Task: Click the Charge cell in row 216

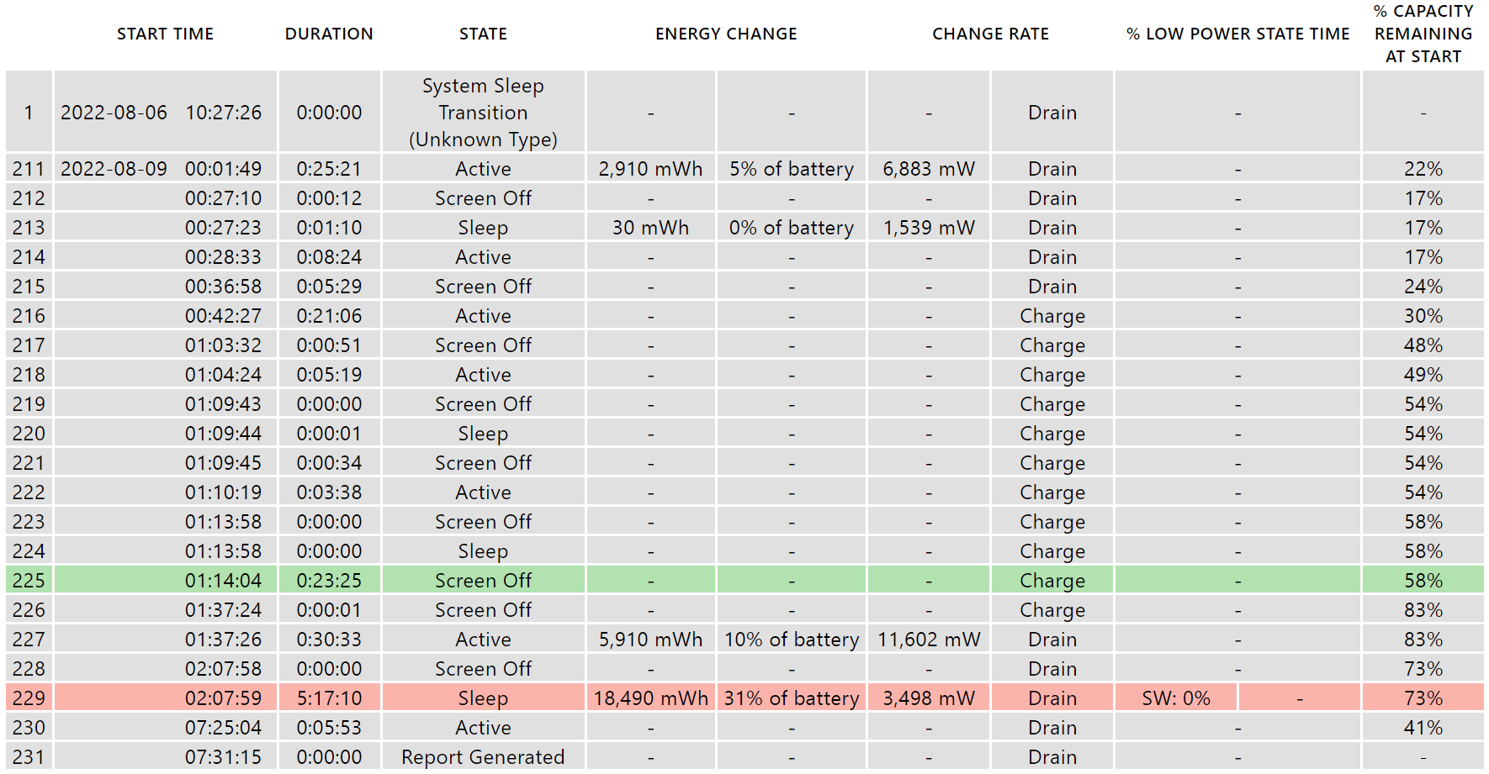Action: [1052, 315]
